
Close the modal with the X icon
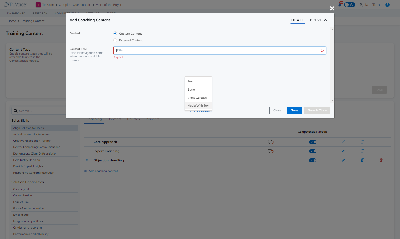[x=332, y=8]
